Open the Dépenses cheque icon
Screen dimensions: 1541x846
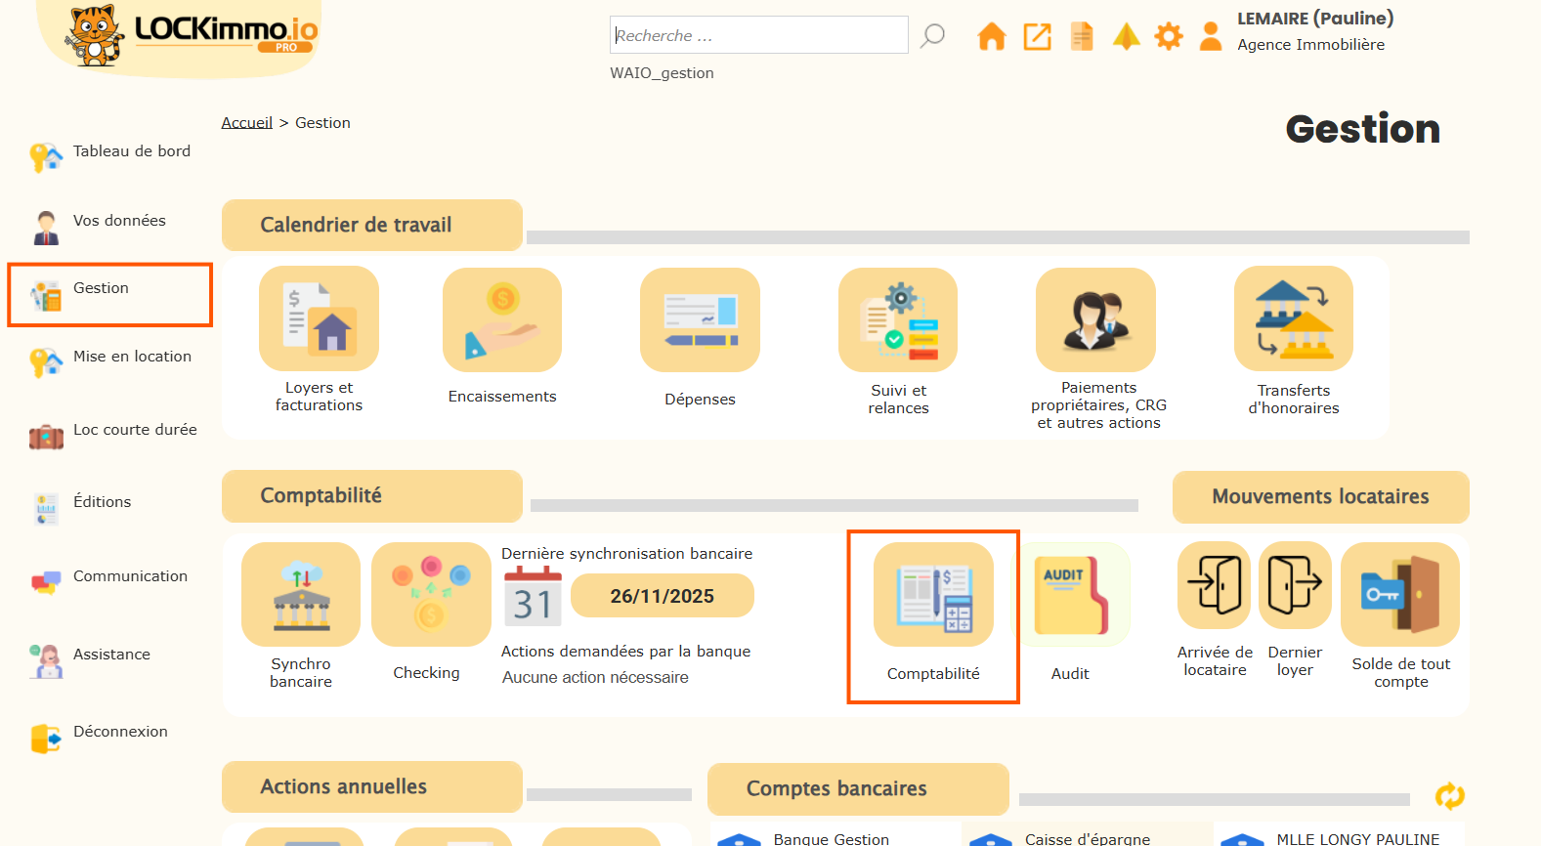click(700, 319)
